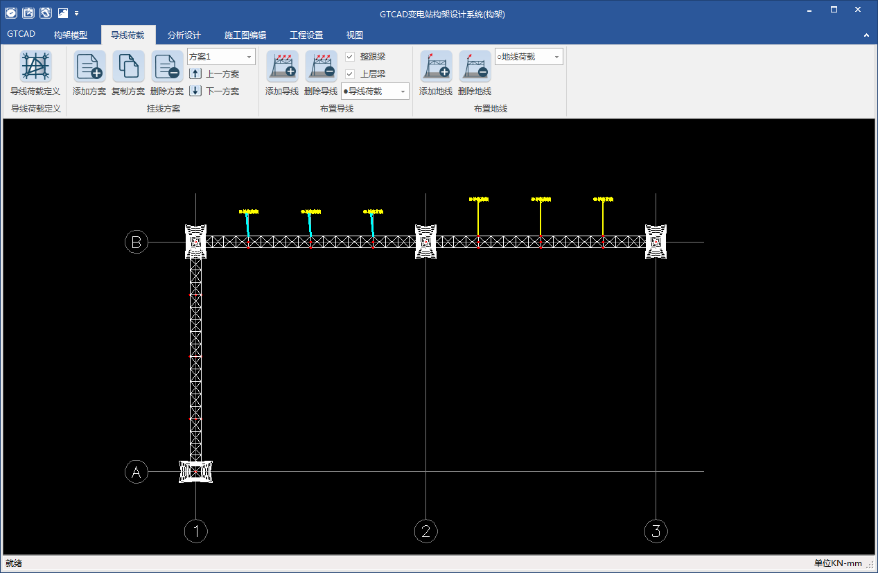878x573 pixels.
Task: Click the 复制方案 icon
Action: coord(128,67)
